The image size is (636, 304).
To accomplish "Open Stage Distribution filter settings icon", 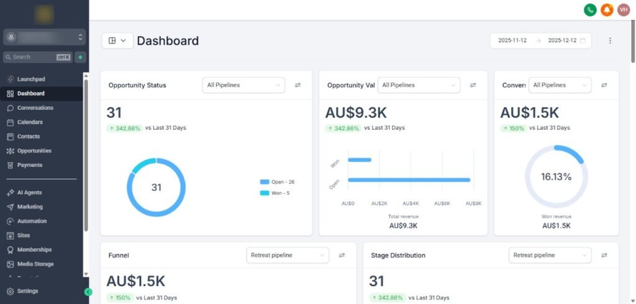I will tap(604, 255).
